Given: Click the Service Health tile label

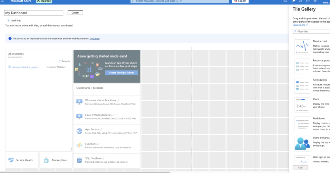Looking at the screenshot, I should click(x=24, y=160).
